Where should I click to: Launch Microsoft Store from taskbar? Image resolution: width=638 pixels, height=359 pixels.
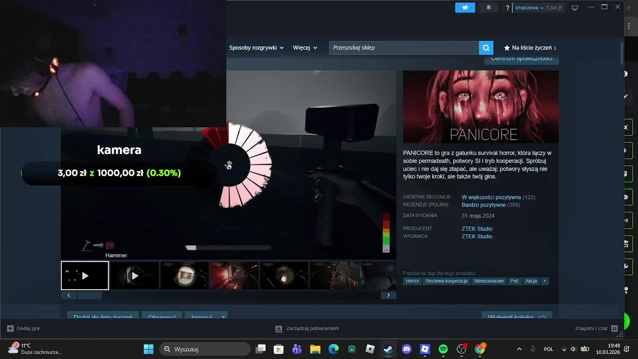pyautogui.click(x=279, y=349)
